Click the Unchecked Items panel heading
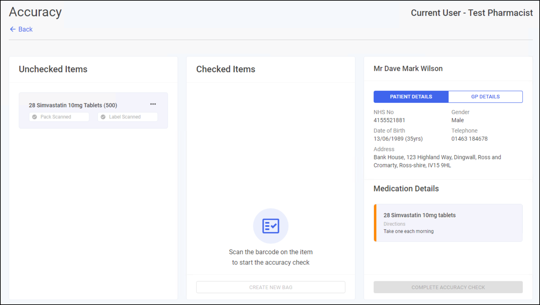Image resolution: width=540 pixels, height=305 pixels. click(53, 69)
